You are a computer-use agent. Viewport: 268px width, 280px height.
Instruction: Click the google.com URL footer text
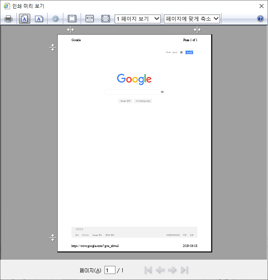coord(95,246)
